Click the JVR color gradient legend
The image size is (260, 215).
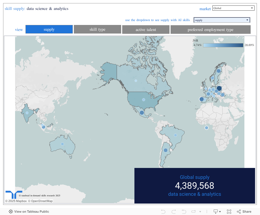coord(223,45)
